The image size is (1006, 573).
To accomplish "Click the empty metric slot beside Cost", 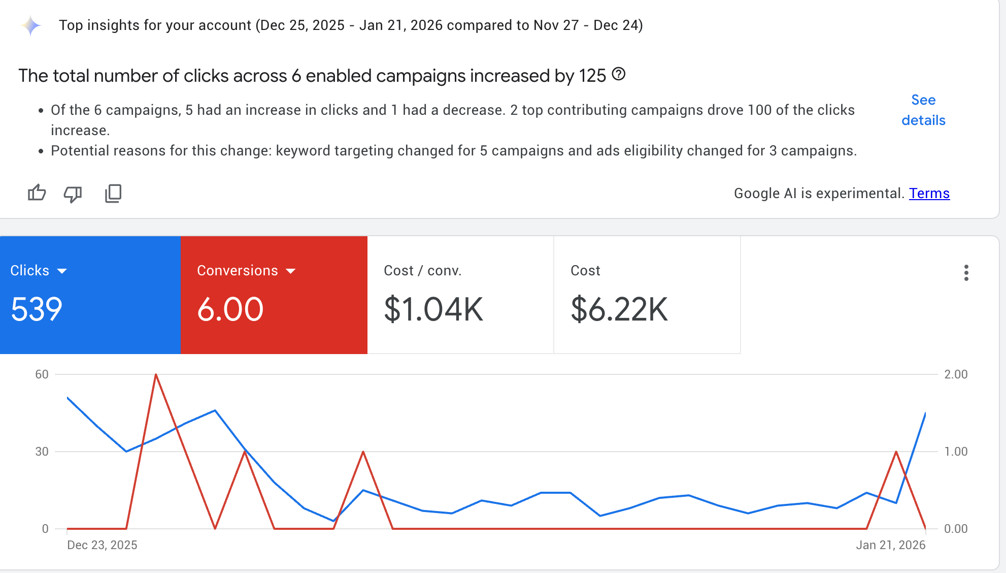I will pyautogui.click(x=832, y=295).
